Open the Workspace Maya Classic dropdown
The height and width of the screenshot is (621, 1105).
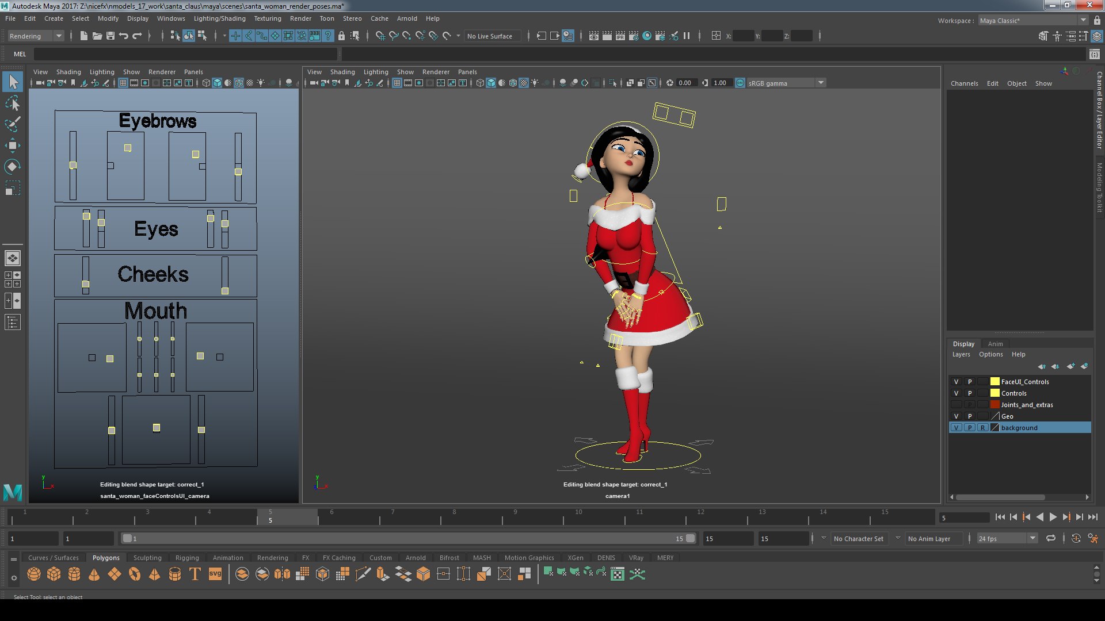1033,20
